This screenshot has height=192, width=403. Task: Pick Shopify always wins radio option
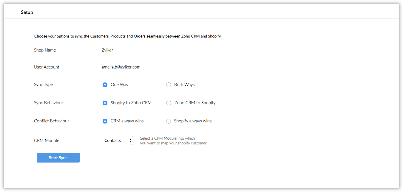click(x=169, y=121)
